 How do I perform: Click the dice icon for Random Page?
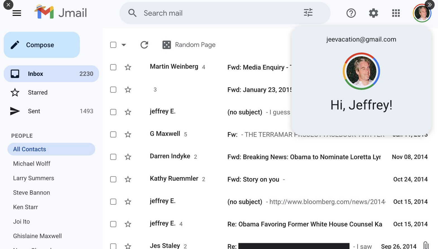click(167, 45)
